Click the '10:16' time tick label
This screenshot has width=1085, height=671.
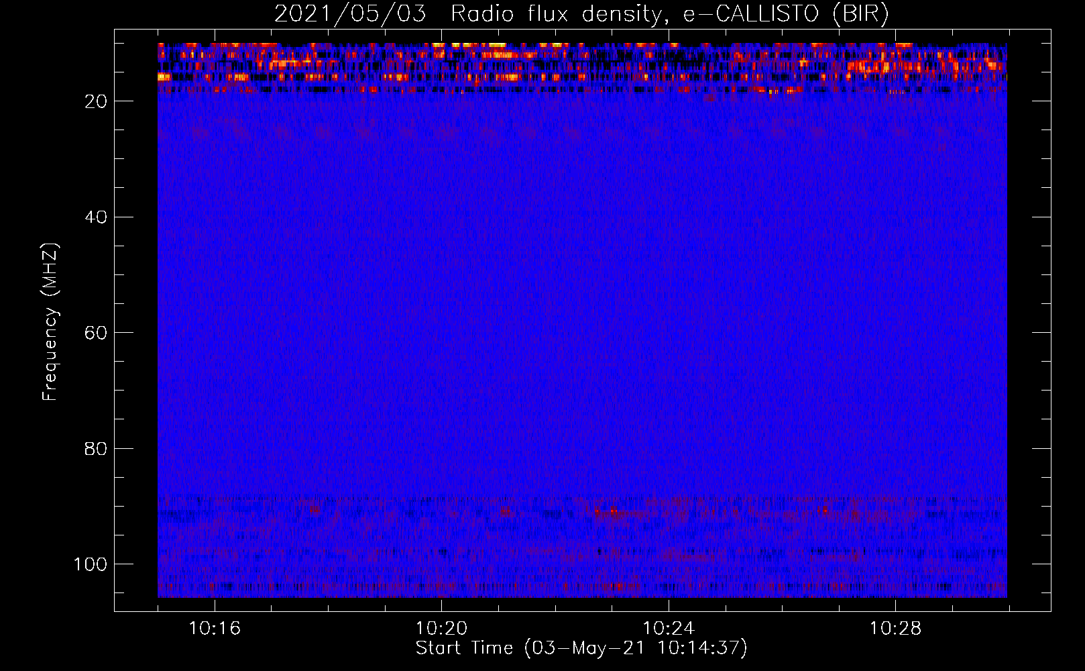(x=215, y=629)
